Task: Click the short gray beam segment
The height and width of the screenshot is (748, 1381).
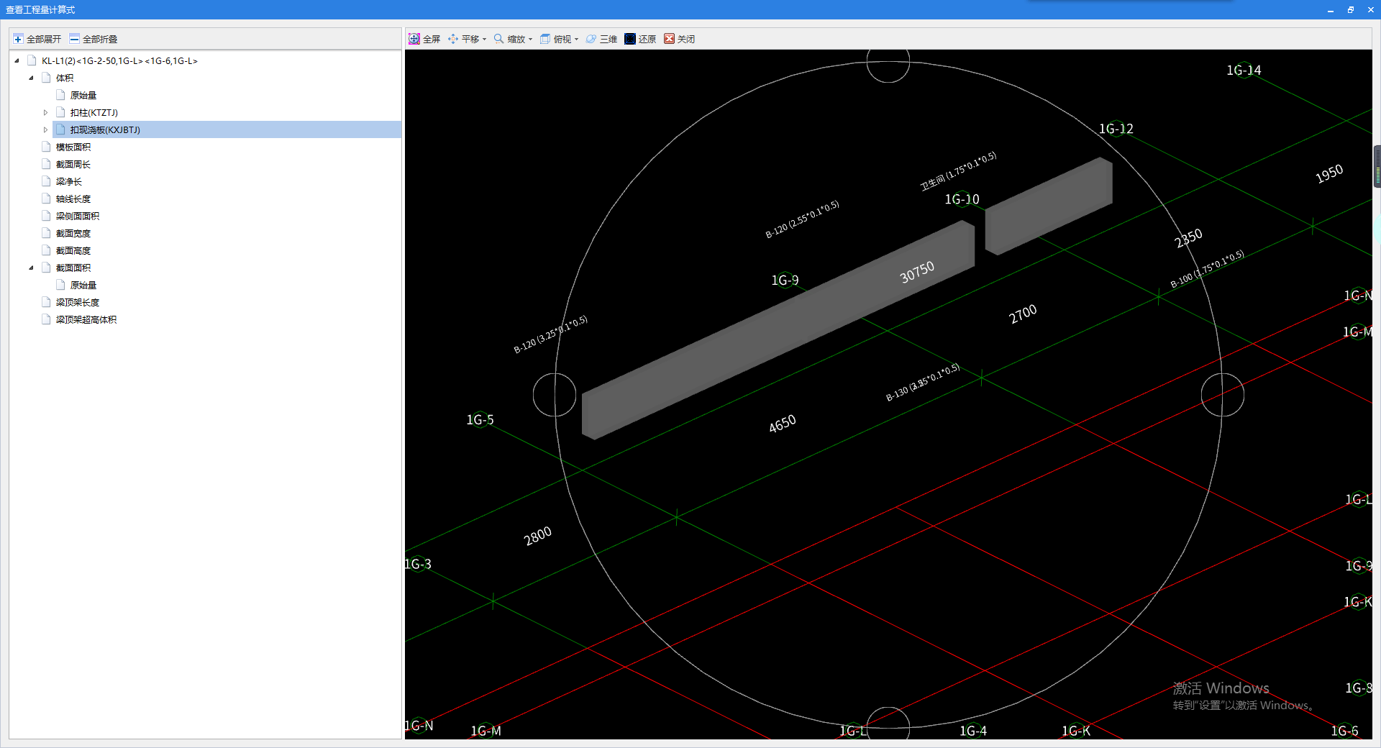Action: click(x=1049, y=206)
